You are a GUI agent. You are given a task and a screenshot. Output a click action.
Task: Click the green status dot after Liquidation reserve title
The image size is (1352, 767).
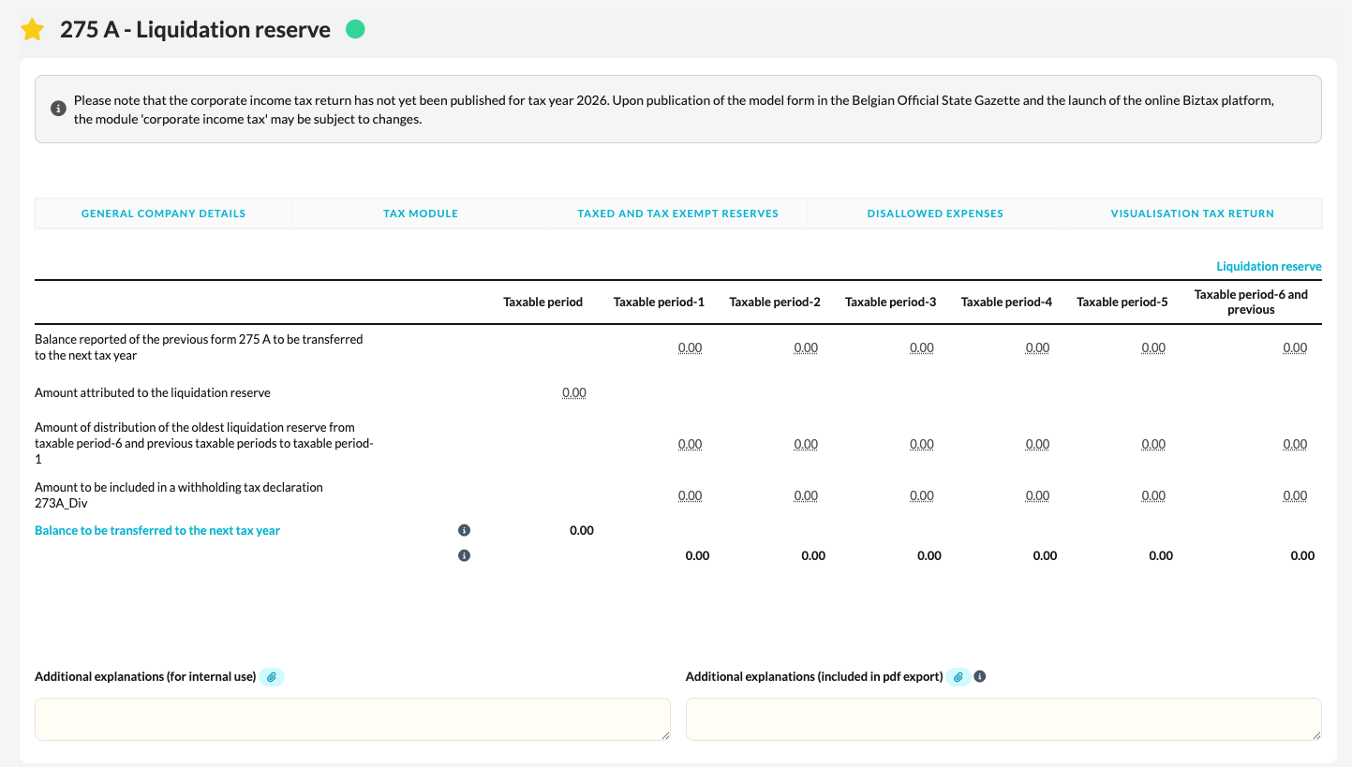coord(355,29)
